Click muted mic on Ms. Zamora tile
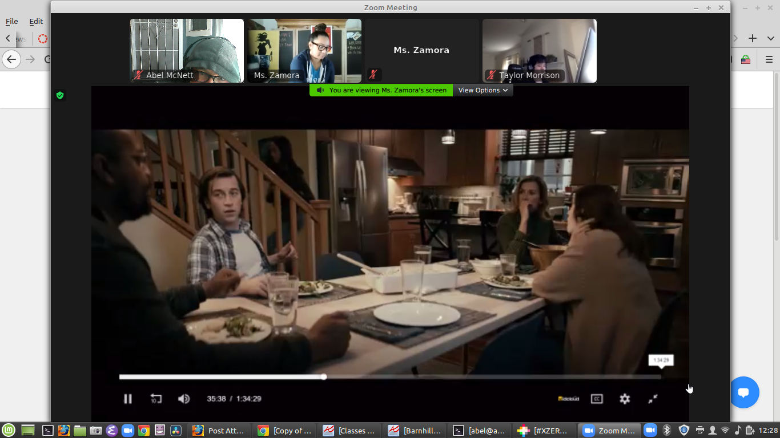The image size is (780, 438). coord(373,75)
